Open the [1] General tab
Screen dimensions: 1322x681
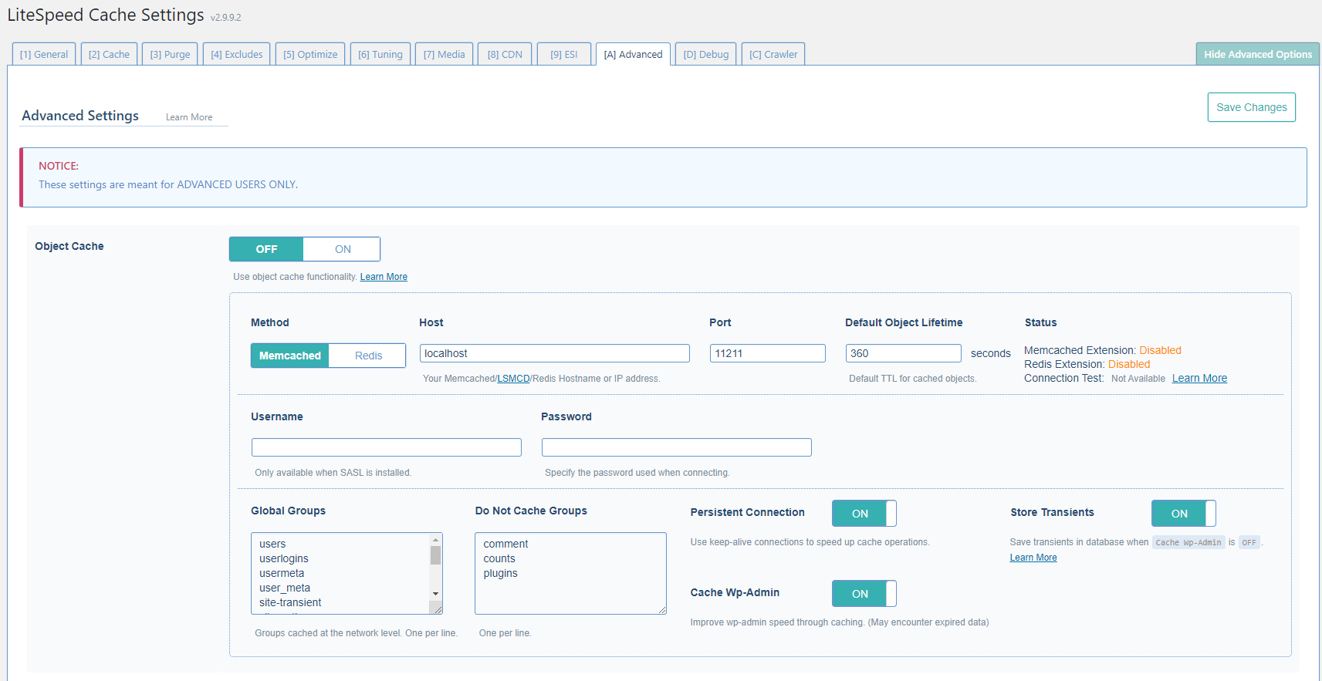click(x=44, y=54)
